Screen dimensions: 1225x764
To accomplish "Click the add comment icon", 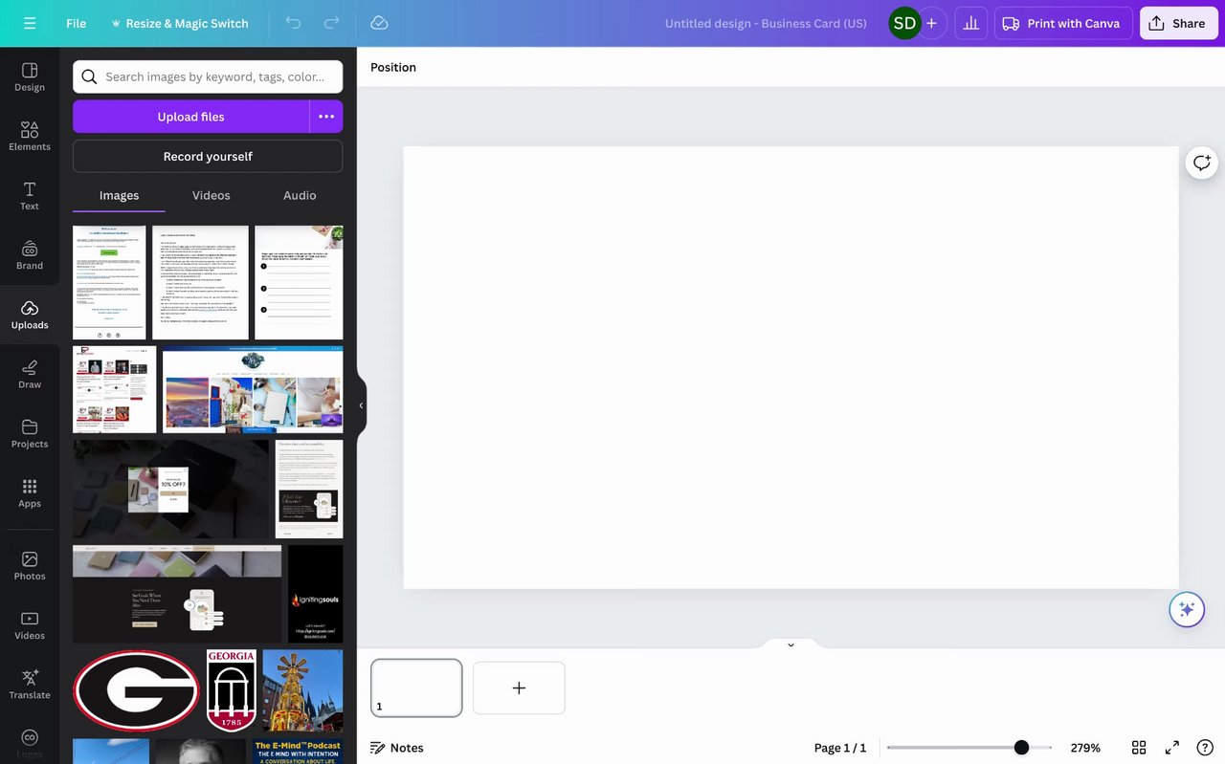I will tap(1201, 162).
